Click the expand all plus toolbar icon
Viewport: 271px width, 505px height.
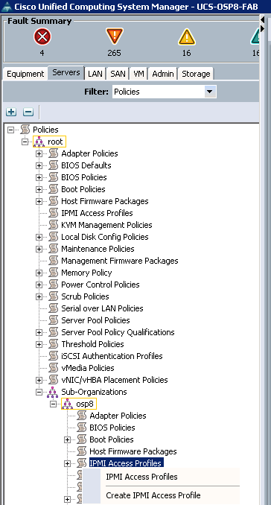pyautogui.click(x=11, y=112)
